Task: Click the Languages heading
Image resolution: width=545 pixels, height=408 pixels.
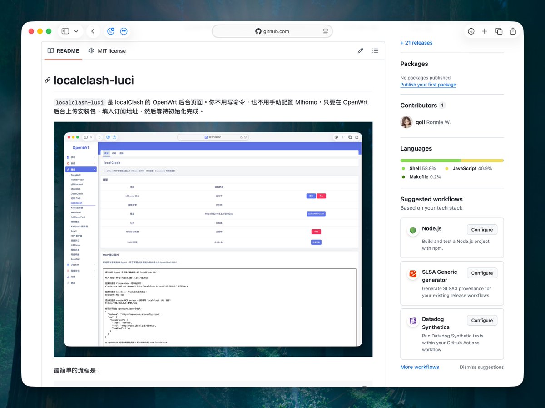Action: pyautogui.click(x=416, y=148)
